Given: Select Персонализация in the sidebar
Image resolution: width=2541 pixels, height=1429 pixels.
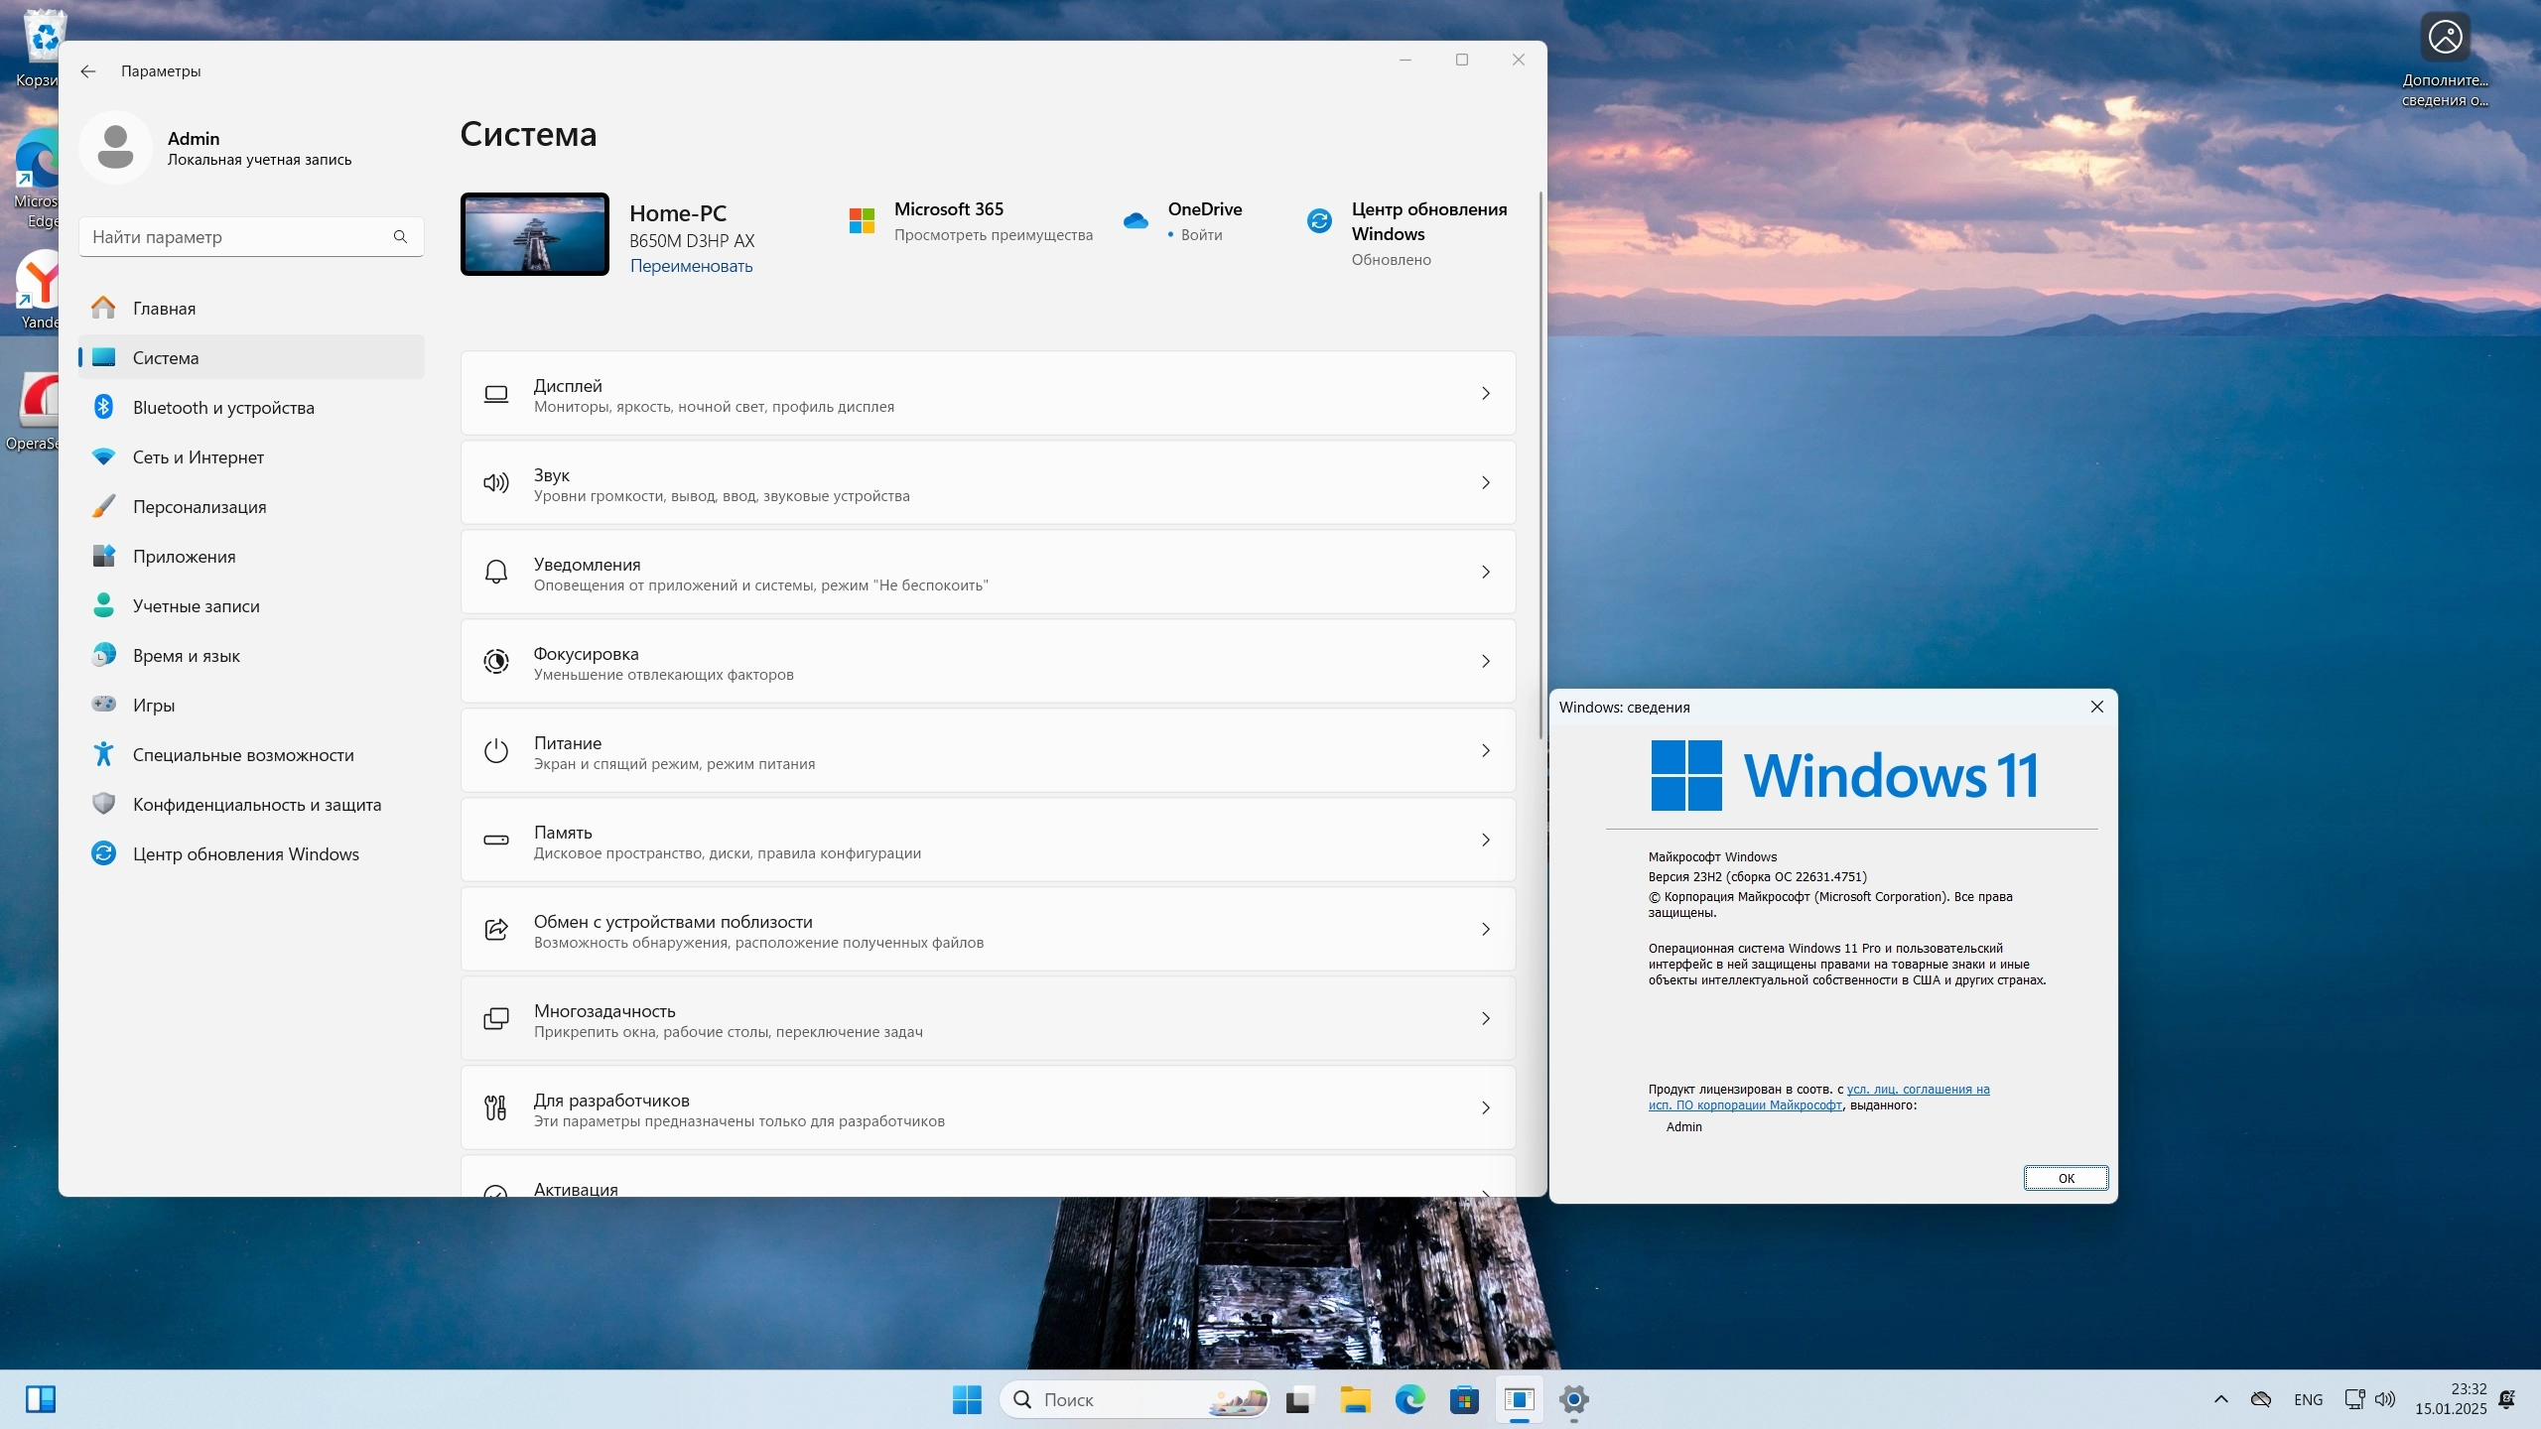Looking at the screenshot, I should coord(200,507).
